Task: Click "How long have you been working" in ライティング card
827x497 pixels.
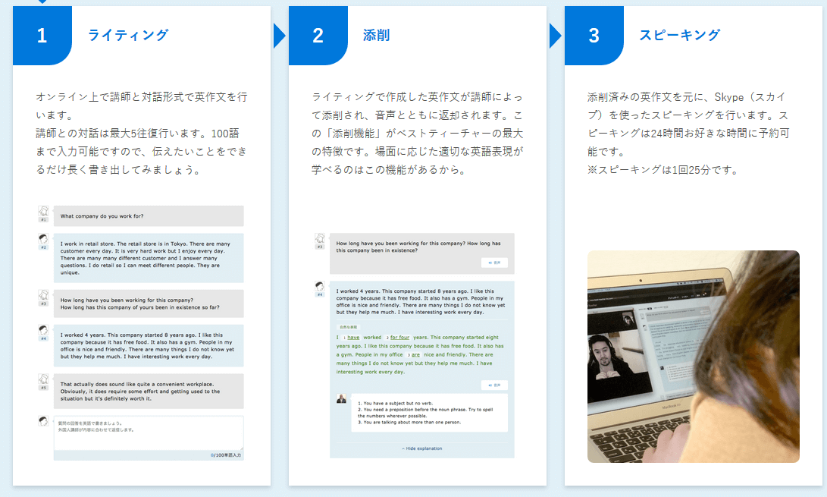Action: click(x=149, y=304)
